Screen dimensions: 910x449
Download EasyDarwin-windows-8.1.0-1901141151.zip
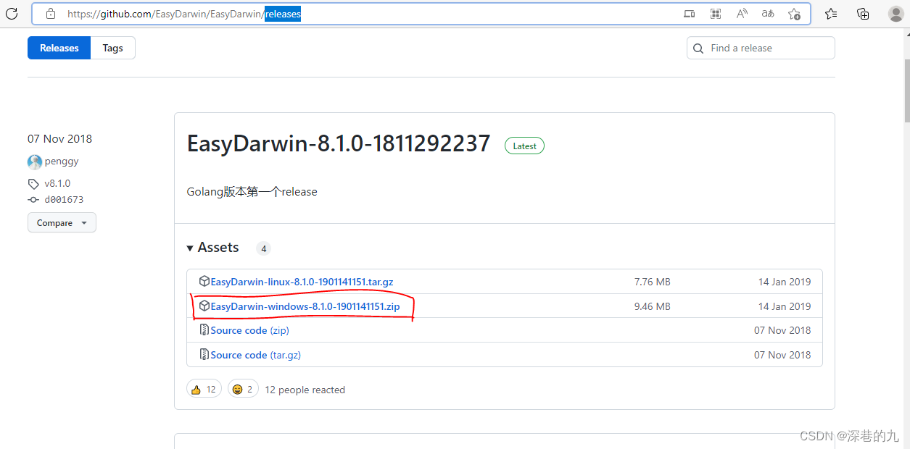point(303,306)
